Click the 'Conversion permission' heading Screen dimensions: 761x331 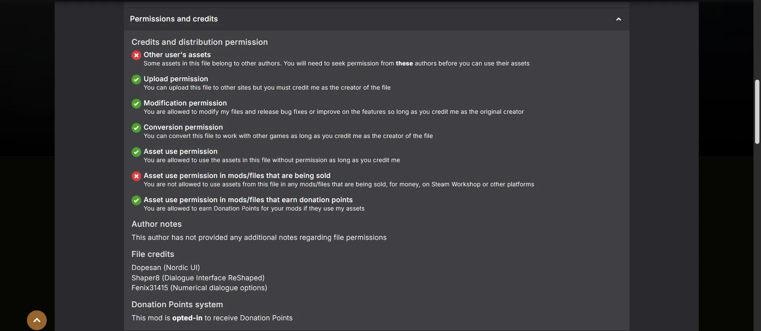click(183, 127)
